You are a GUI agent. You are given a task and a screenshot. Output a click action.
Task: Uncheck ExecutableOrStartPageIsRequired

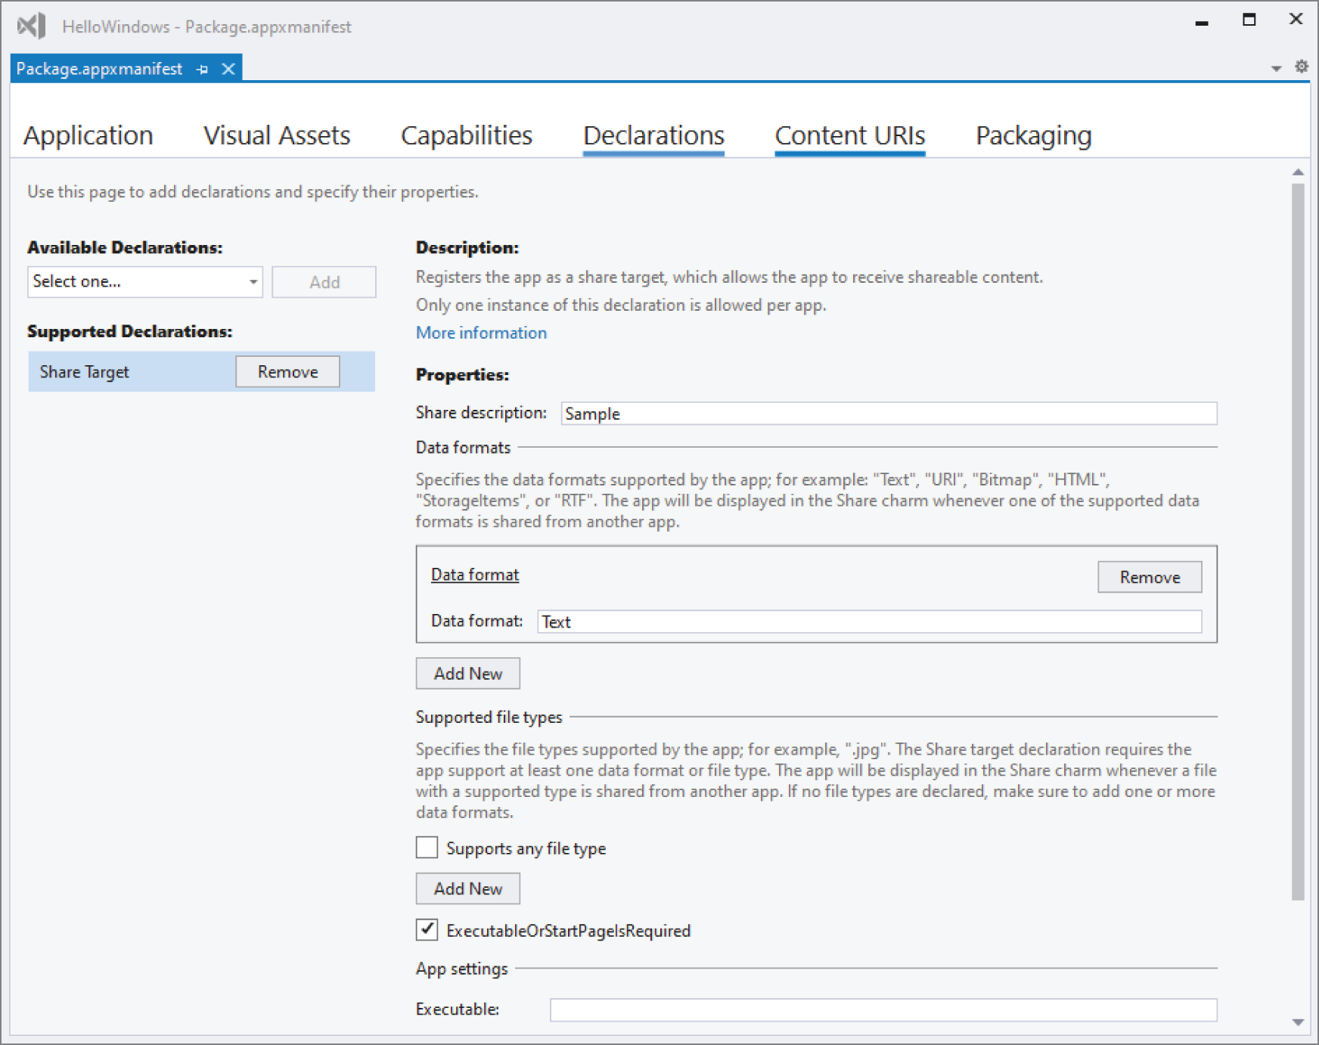pos(427,930)
